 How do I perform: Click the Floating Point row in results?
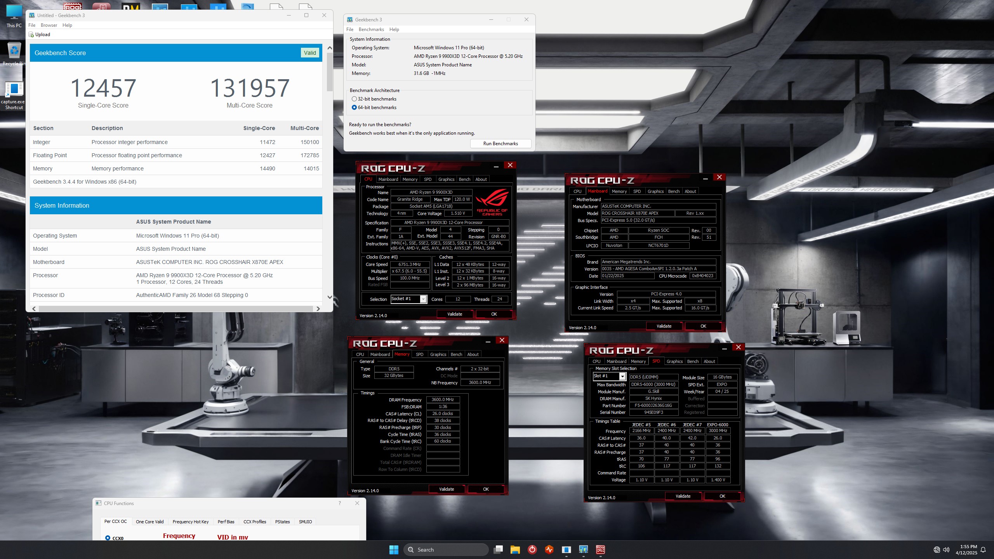(176, 155)
